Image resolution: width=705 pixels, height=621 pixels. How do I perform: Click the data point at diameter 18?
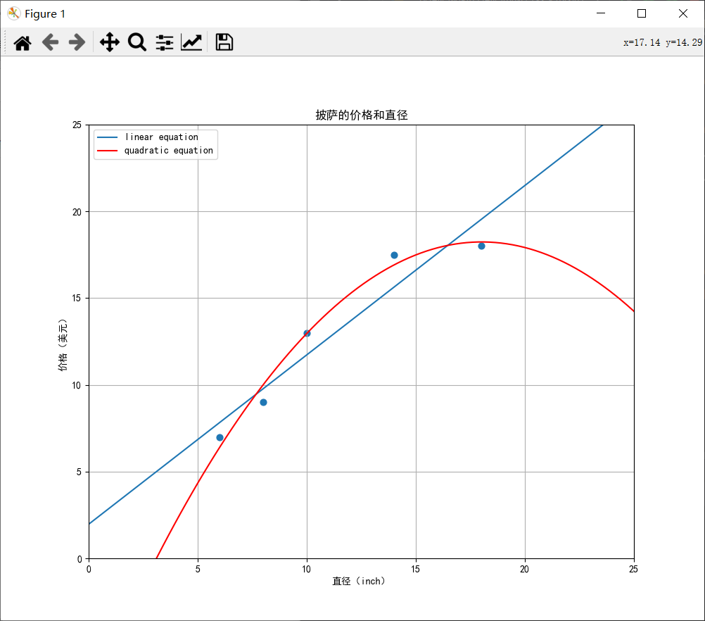(x=481, y=246)
